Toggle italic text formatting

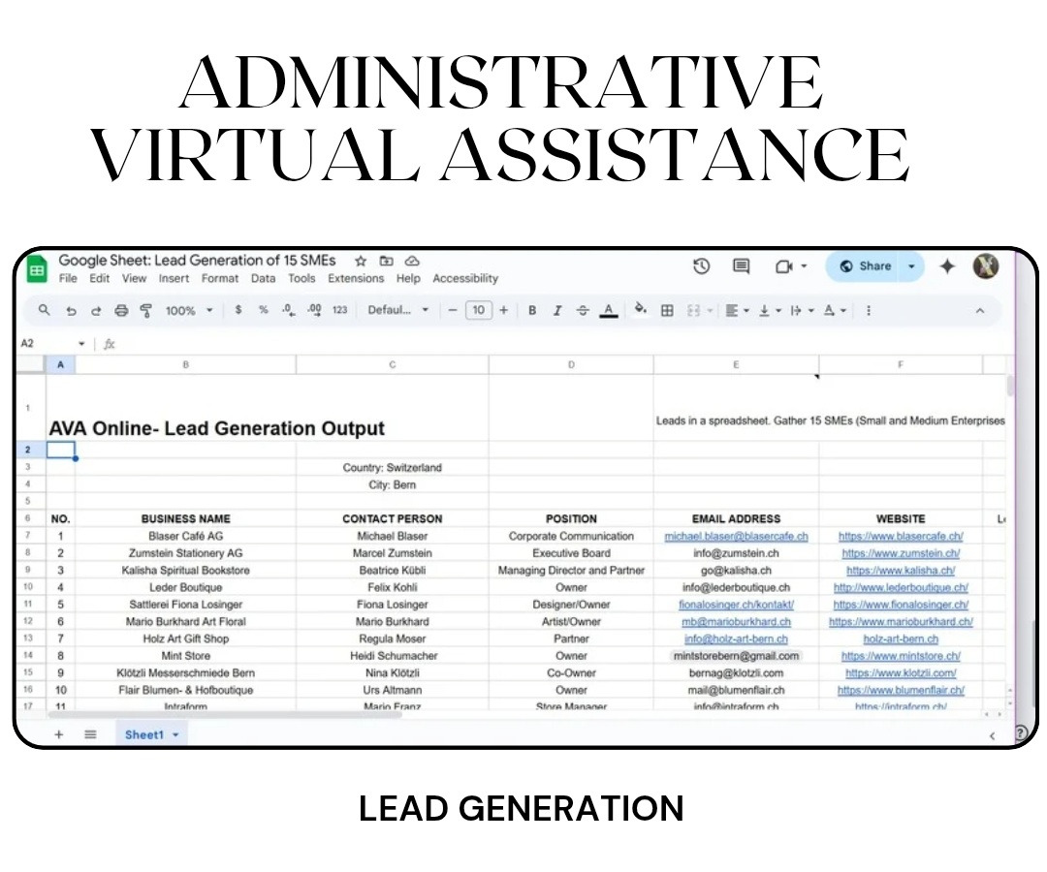click(557, 311)
